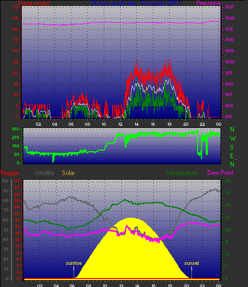Click the 25 wind speed axis value
Screen dimensions: 248x287
[x=15, y=62]
